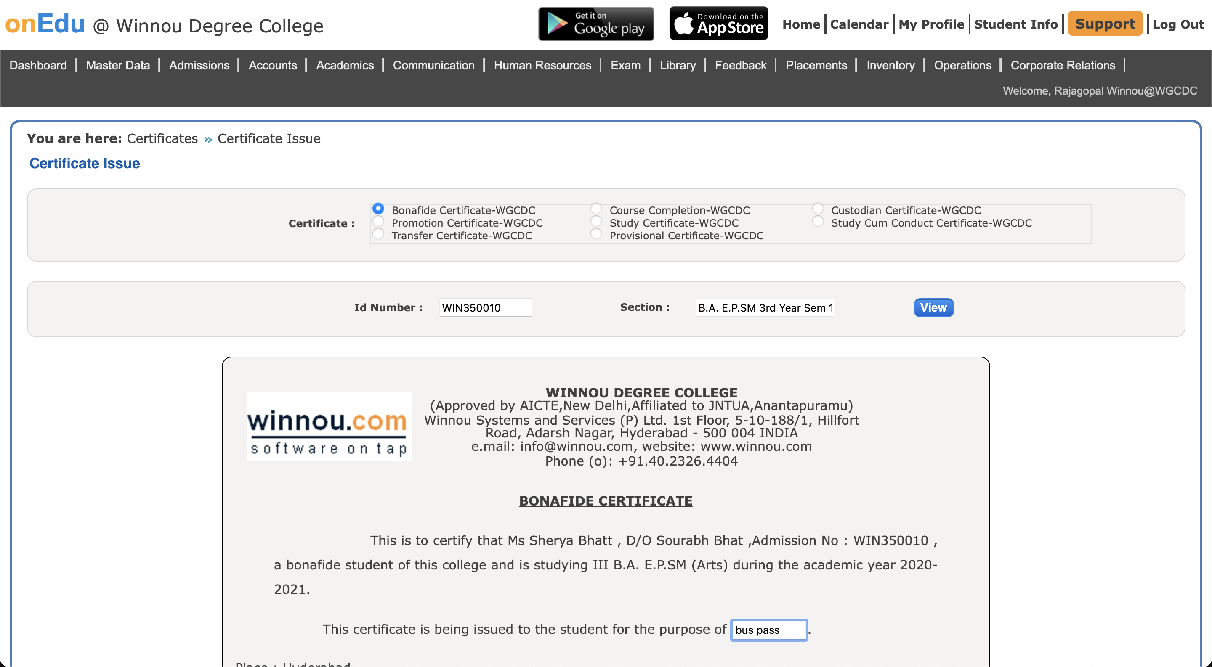Click the onEdu logo in header
The image size is (1212, 667).
(x=45, y=24)
